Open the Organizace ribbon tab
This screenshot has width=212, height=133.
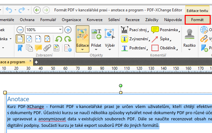[72, 20]
